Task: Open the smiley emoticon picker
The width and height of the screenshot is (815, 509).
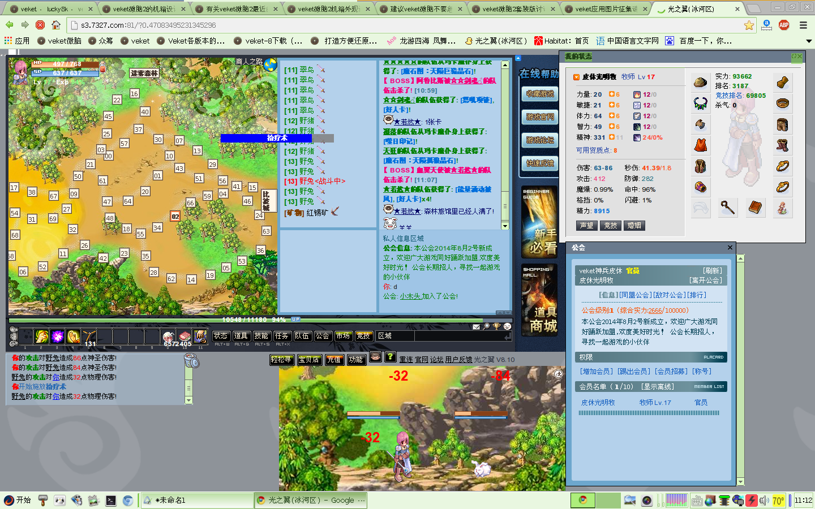Action: tap(507, 326)
